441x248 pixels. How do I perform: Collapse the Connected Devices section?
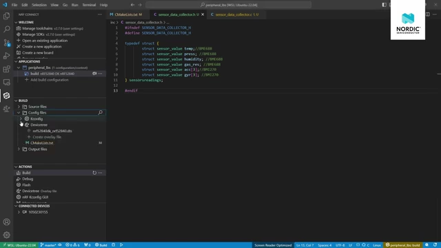[16, 206]
